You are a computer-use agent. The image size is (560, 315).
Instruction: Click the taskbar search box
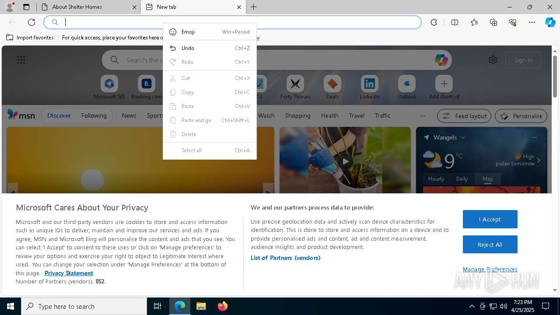[84, 306]
